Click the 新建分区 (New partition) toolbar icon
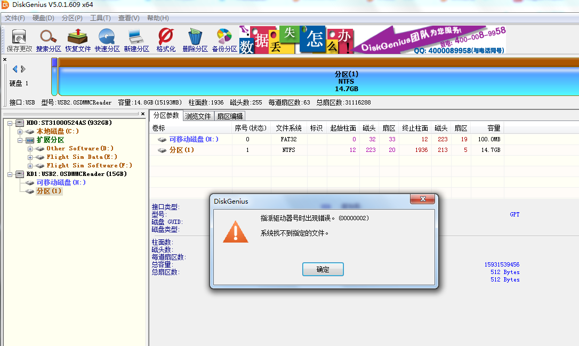Viewport: 579px width, 346px height. tap(136, 41)
